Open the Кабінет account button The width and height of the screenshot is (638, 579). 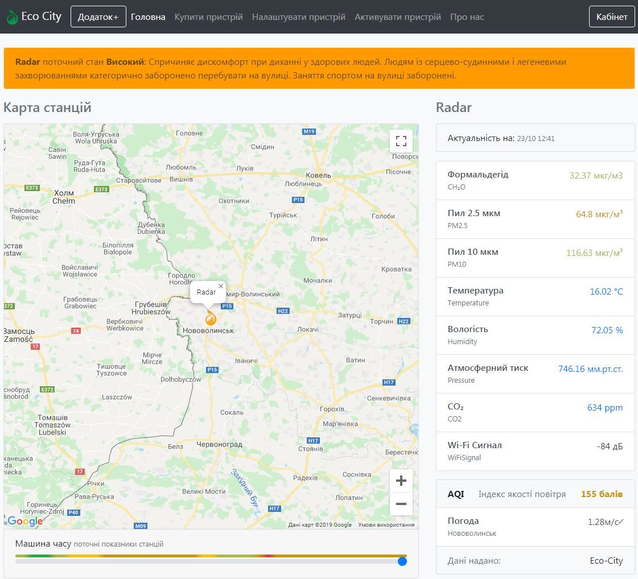coord(611,17)
